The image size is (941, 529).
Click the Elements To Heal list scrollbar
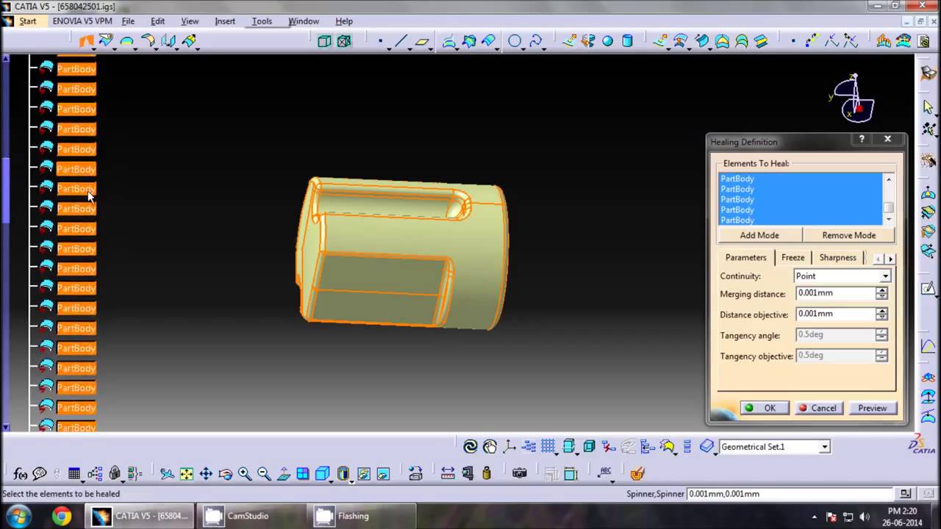coord(889,199)
